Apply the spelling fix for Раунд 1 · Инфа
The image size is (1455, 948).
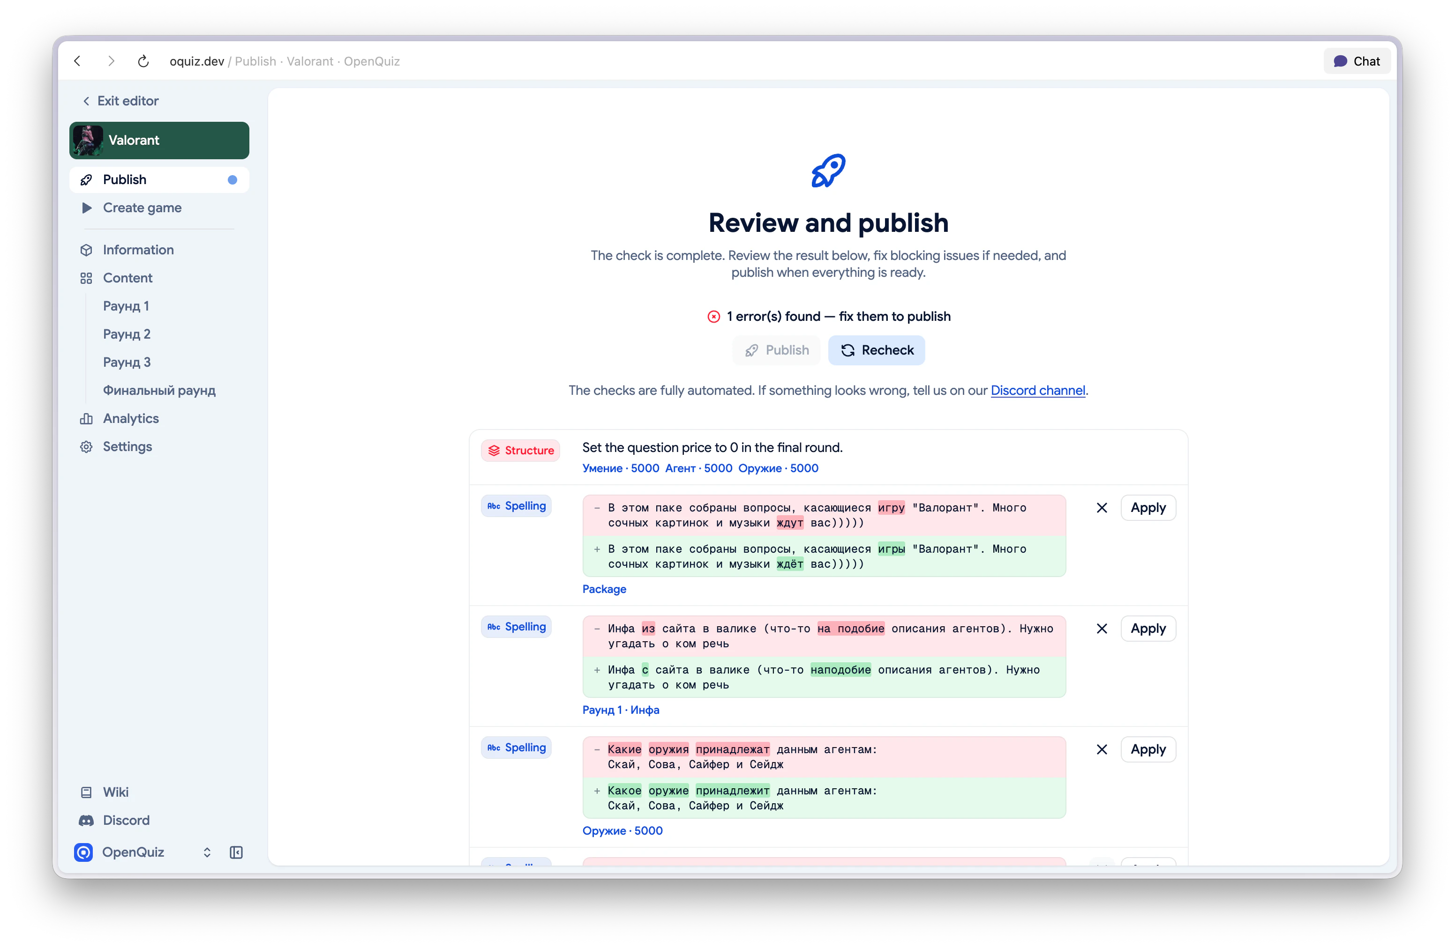(x=1148, y=629)
